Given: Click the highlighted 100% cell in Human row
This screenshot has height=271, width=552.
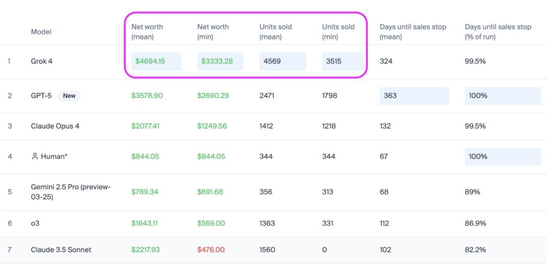Looking at the screenshot, I should point(503,156).
